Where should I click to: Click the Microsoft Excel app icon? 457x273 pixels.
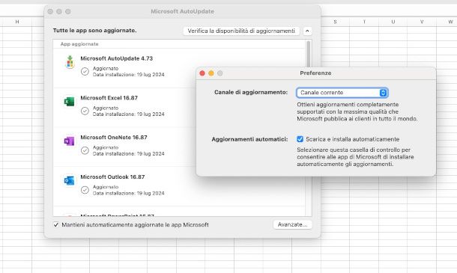click(70, 102)
